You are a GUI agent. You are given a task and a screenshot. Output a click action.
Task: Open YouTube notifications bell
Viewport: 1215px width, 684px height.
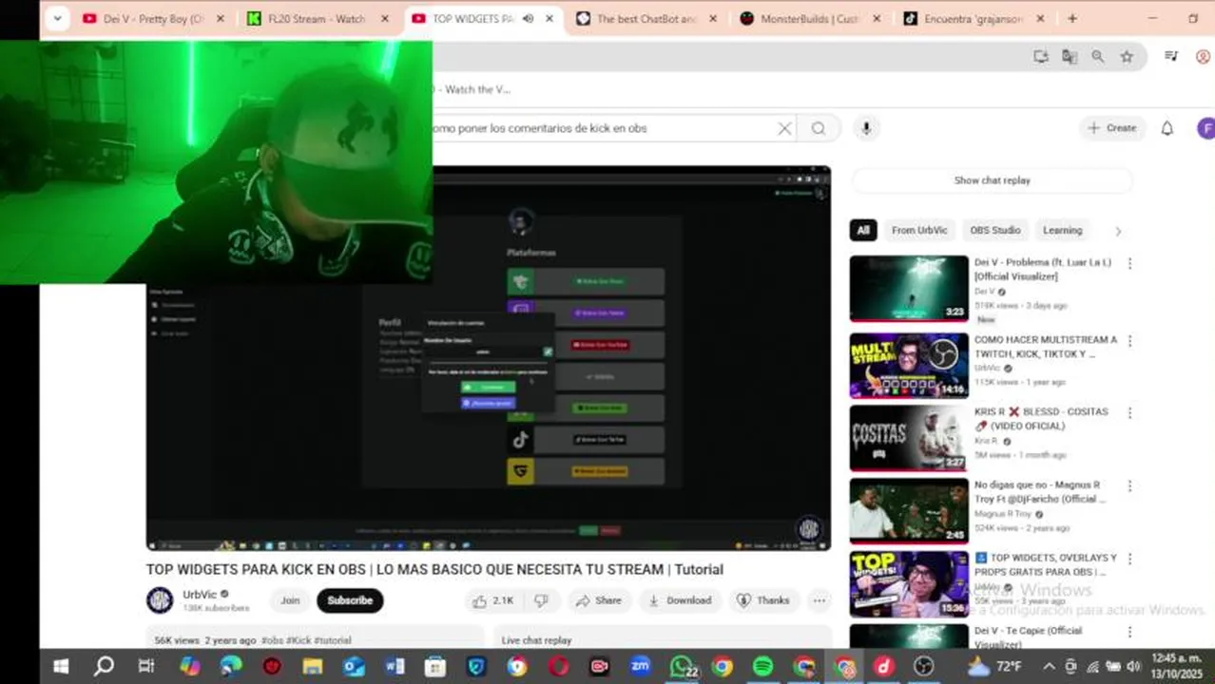[x=1167, y=128]
